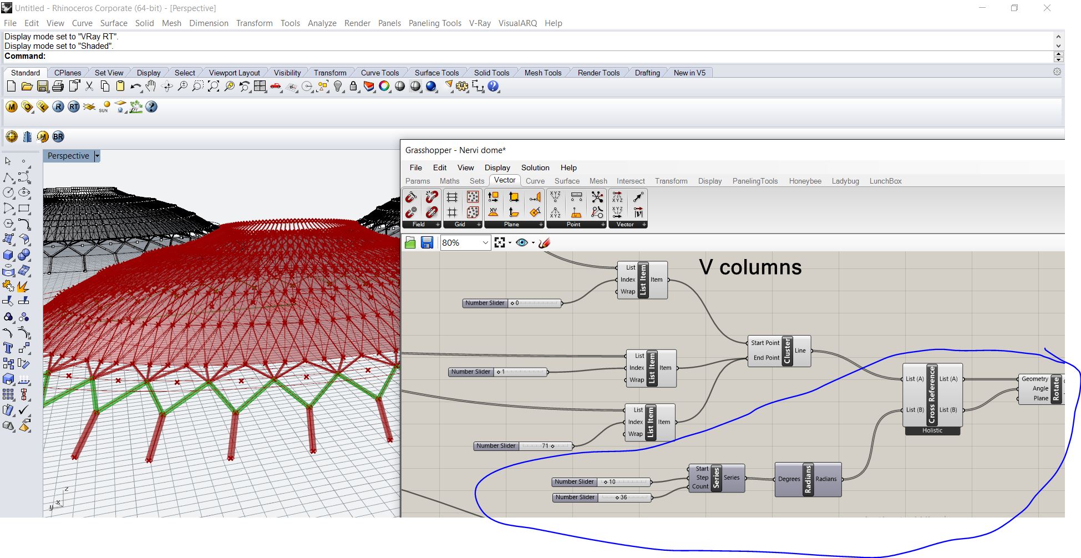Open Rhino Options gear icon

(462, 87)
